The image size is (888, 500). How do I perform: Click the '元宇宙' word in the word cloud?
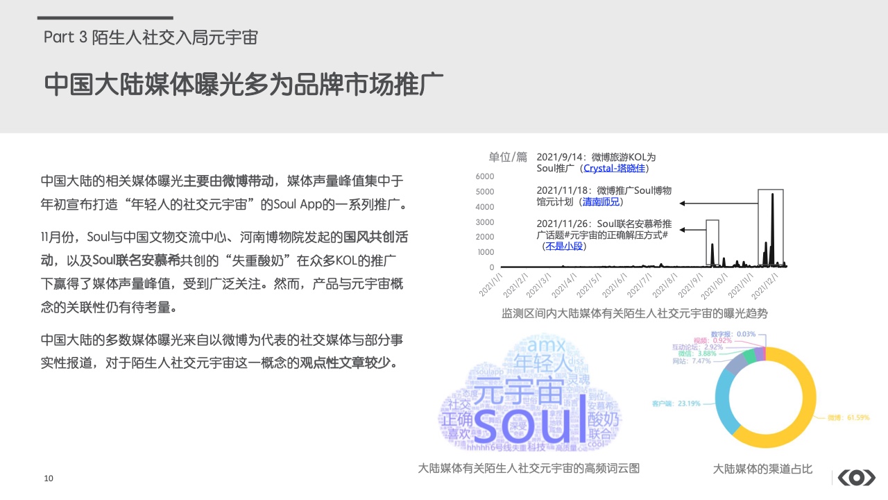tap(520, 392)
